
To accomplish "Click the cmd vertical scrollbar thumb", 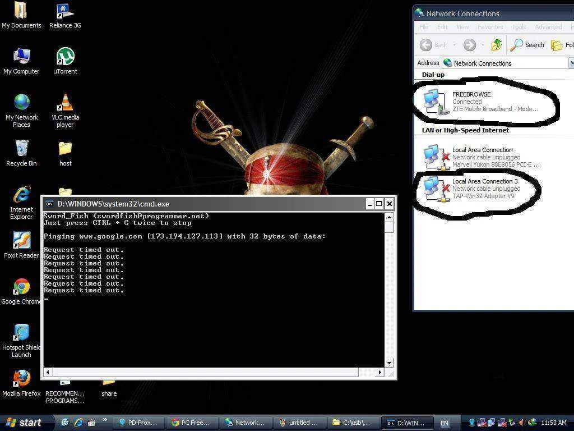I will tap(389, 227).
